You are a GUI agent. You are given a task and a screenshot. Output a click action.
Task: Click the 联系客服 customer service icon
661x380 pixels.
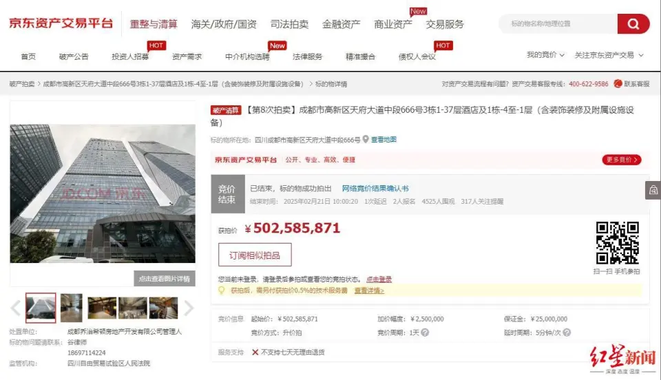pyautogui.click(x=618, y=84)
